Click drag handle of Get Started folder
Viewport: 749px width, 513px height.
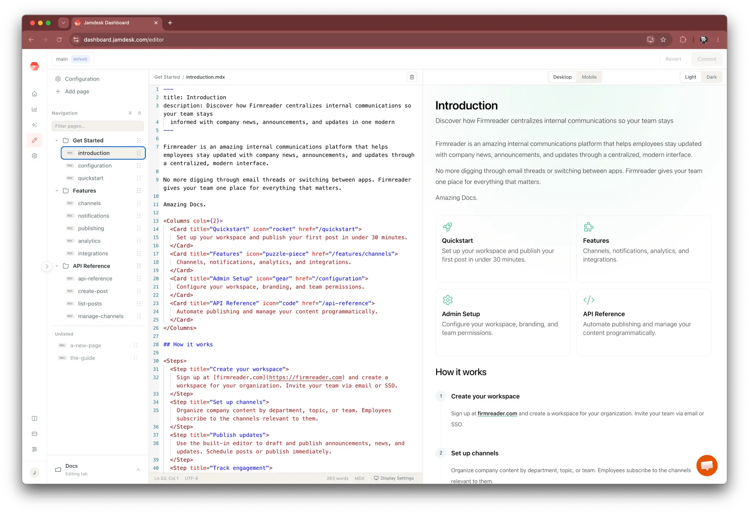139,140
